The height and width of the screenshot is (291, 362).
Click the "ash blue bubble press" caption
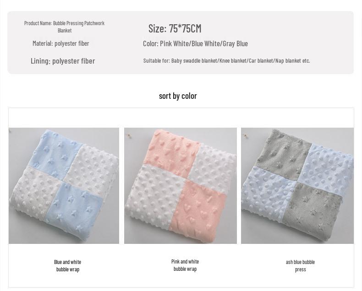coord(300,265)
